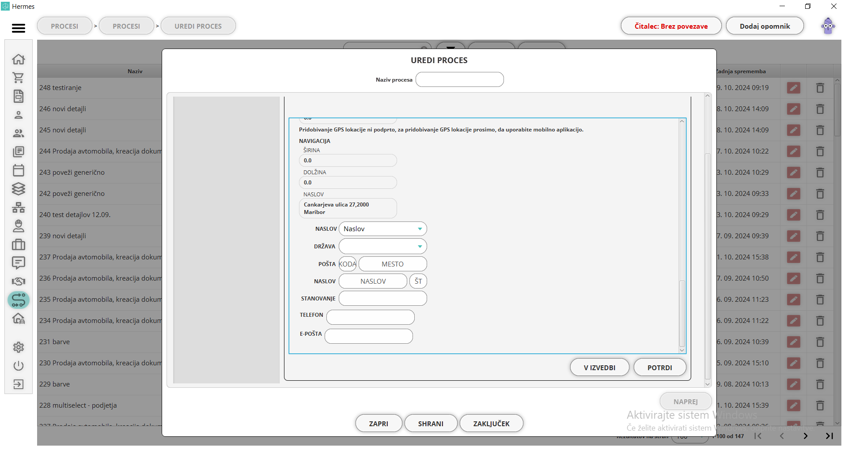
Task: Select row 228 multiselect - podjetja
Action: click(x=100, y=405)
